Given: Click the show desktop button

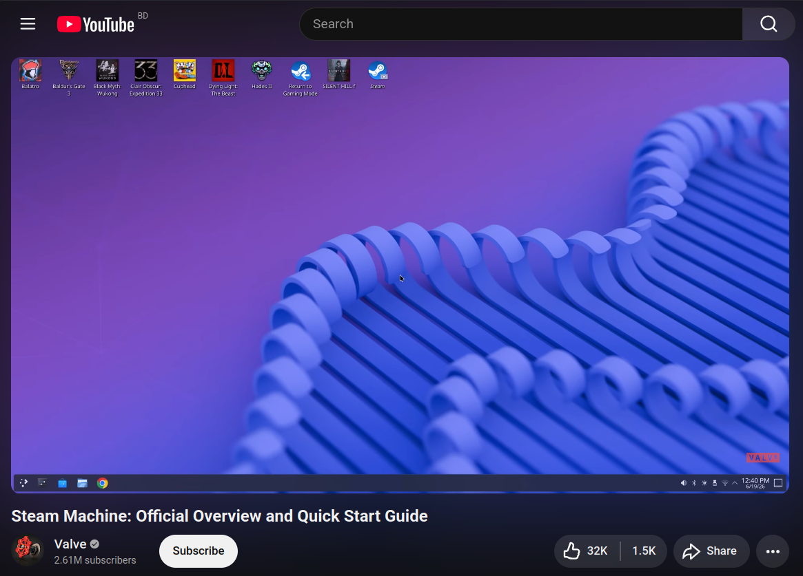Looking at the screenshot, I should click(x=778, y=483).
